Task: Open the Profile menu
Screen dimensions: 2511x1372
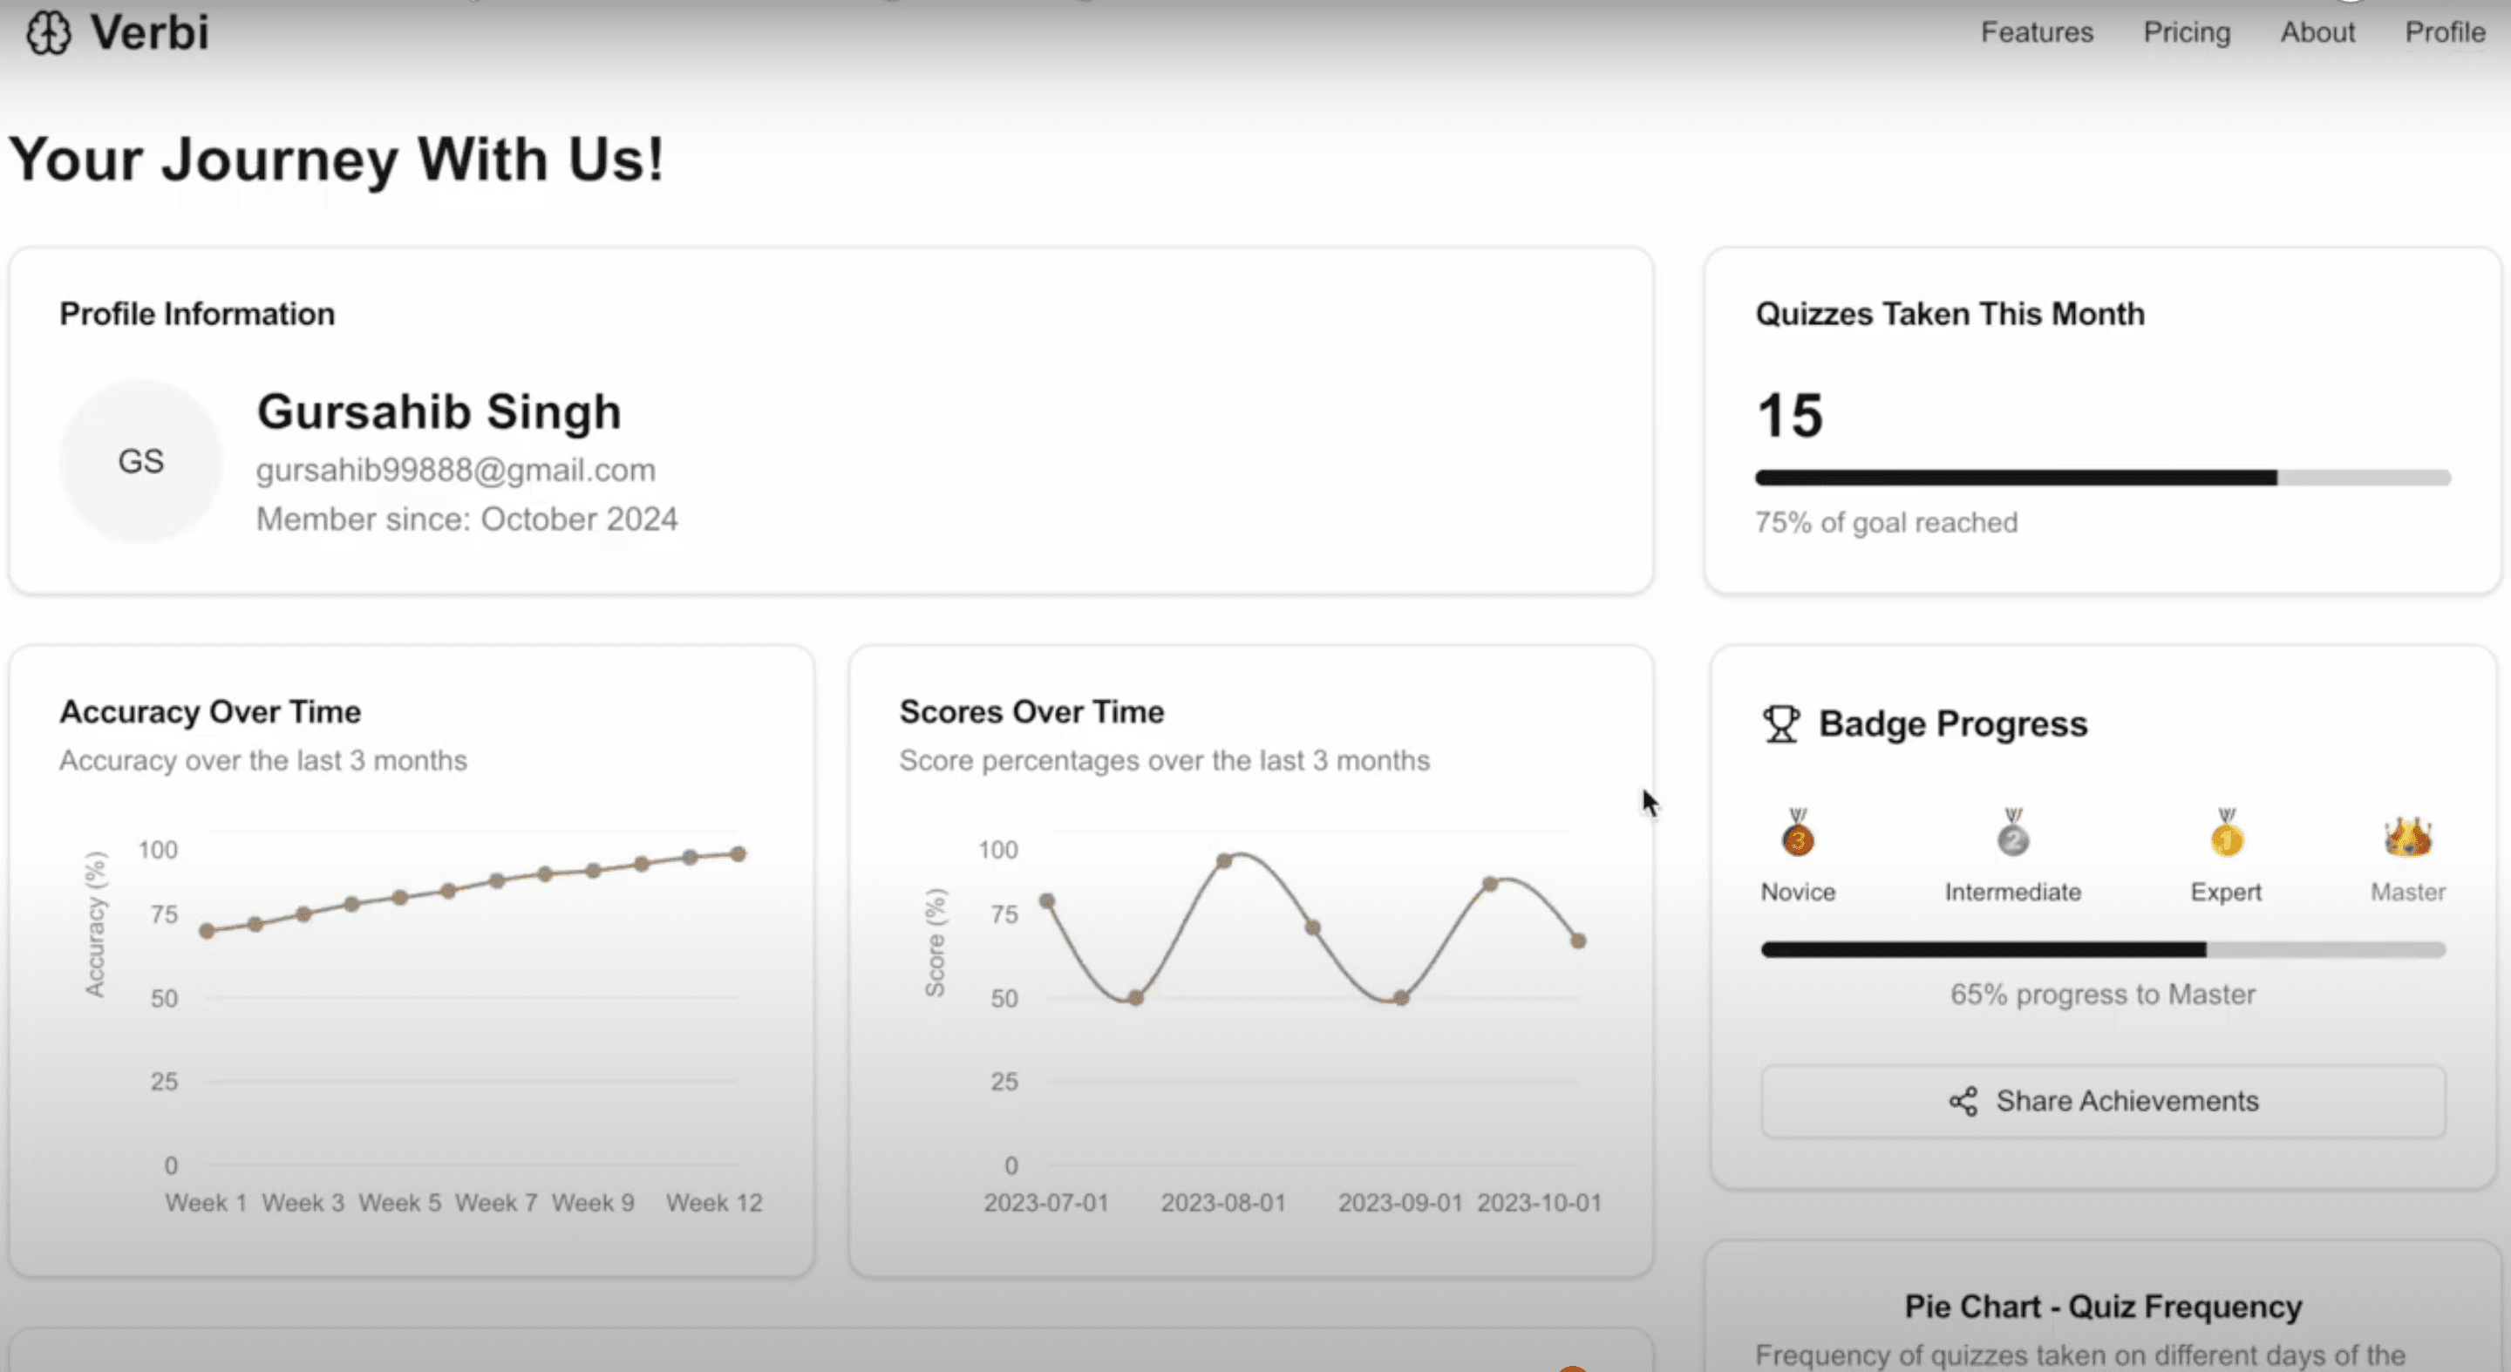Action: tap(2444, 32)
